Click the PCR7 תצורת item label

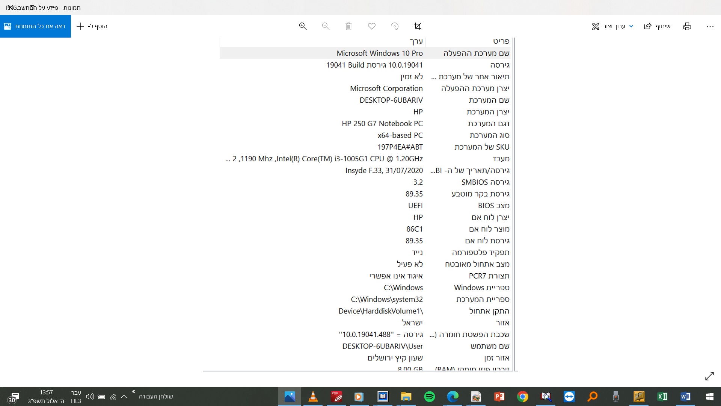(489, 276)
